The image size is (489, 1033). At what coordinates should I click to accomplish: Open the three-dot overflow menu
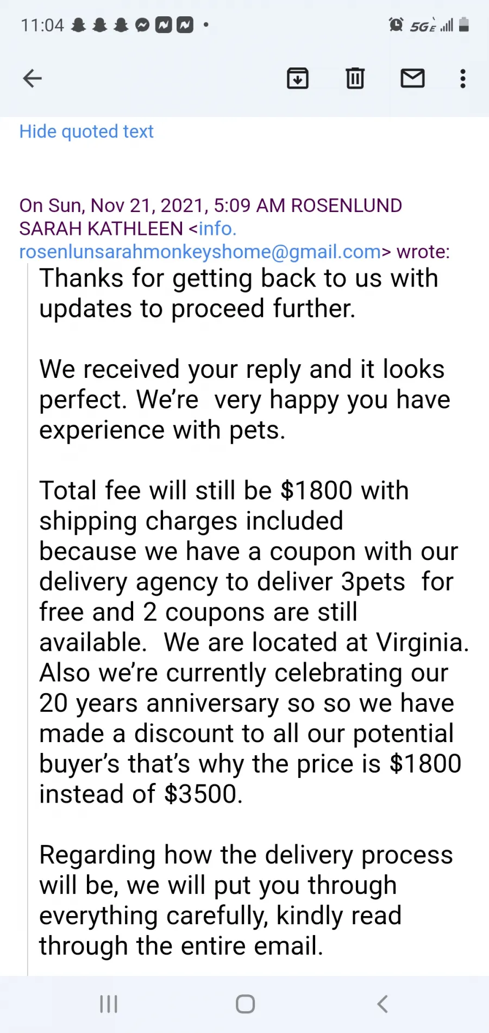click(x=463, y=79)
